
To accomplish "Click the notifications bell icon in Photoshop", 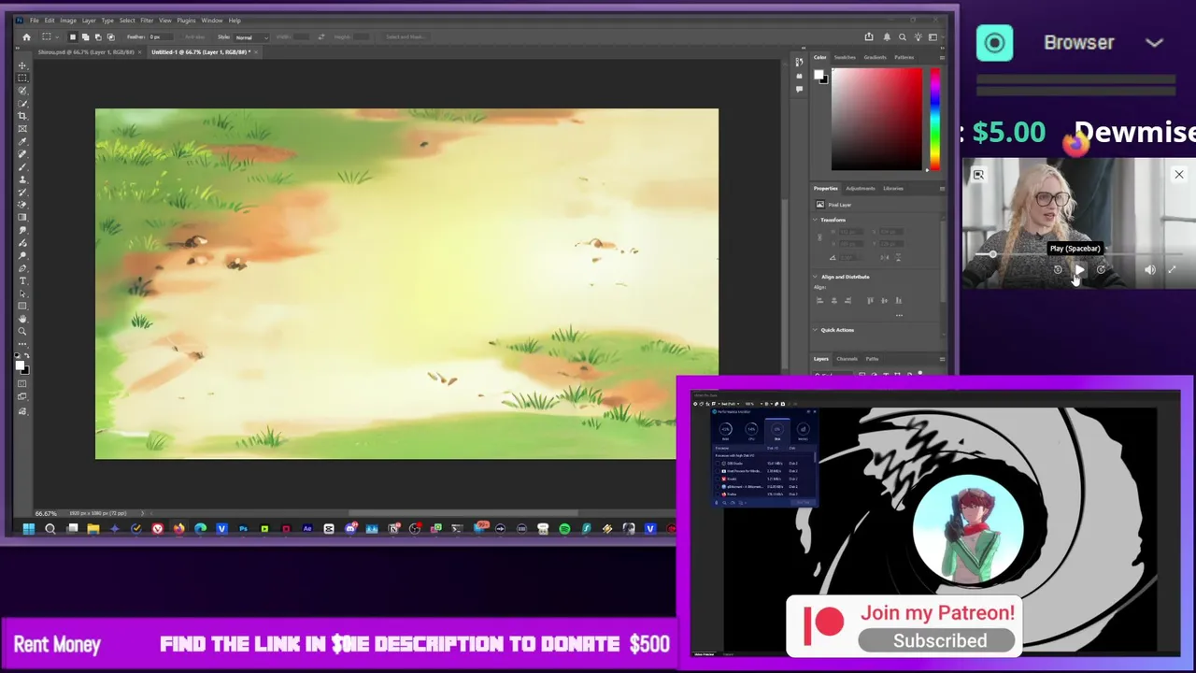I will [887, 36].
